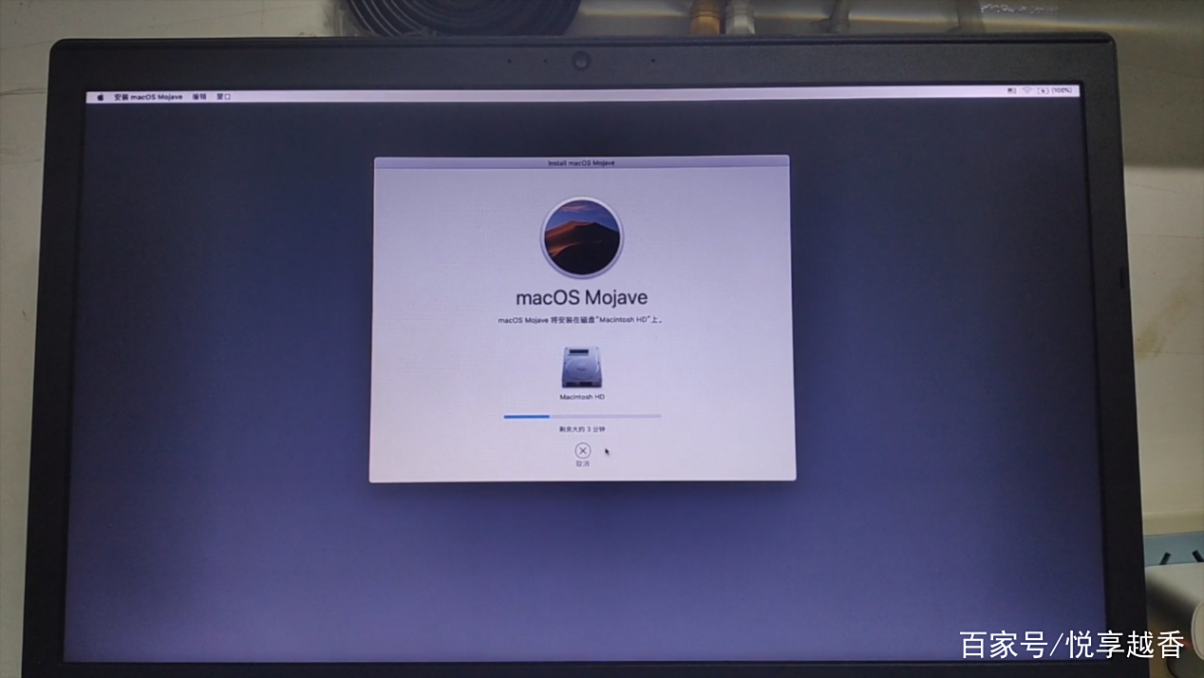The height and width of the screenshot is (678, 1204).
Task: Select the Macintosh HD disk icon
Action: [x=582, y=367]
